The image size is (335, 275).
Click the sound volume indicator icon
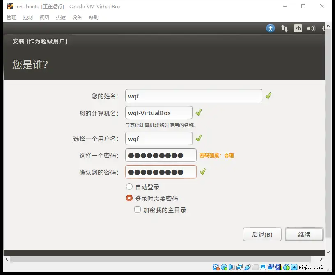point(311,28)
